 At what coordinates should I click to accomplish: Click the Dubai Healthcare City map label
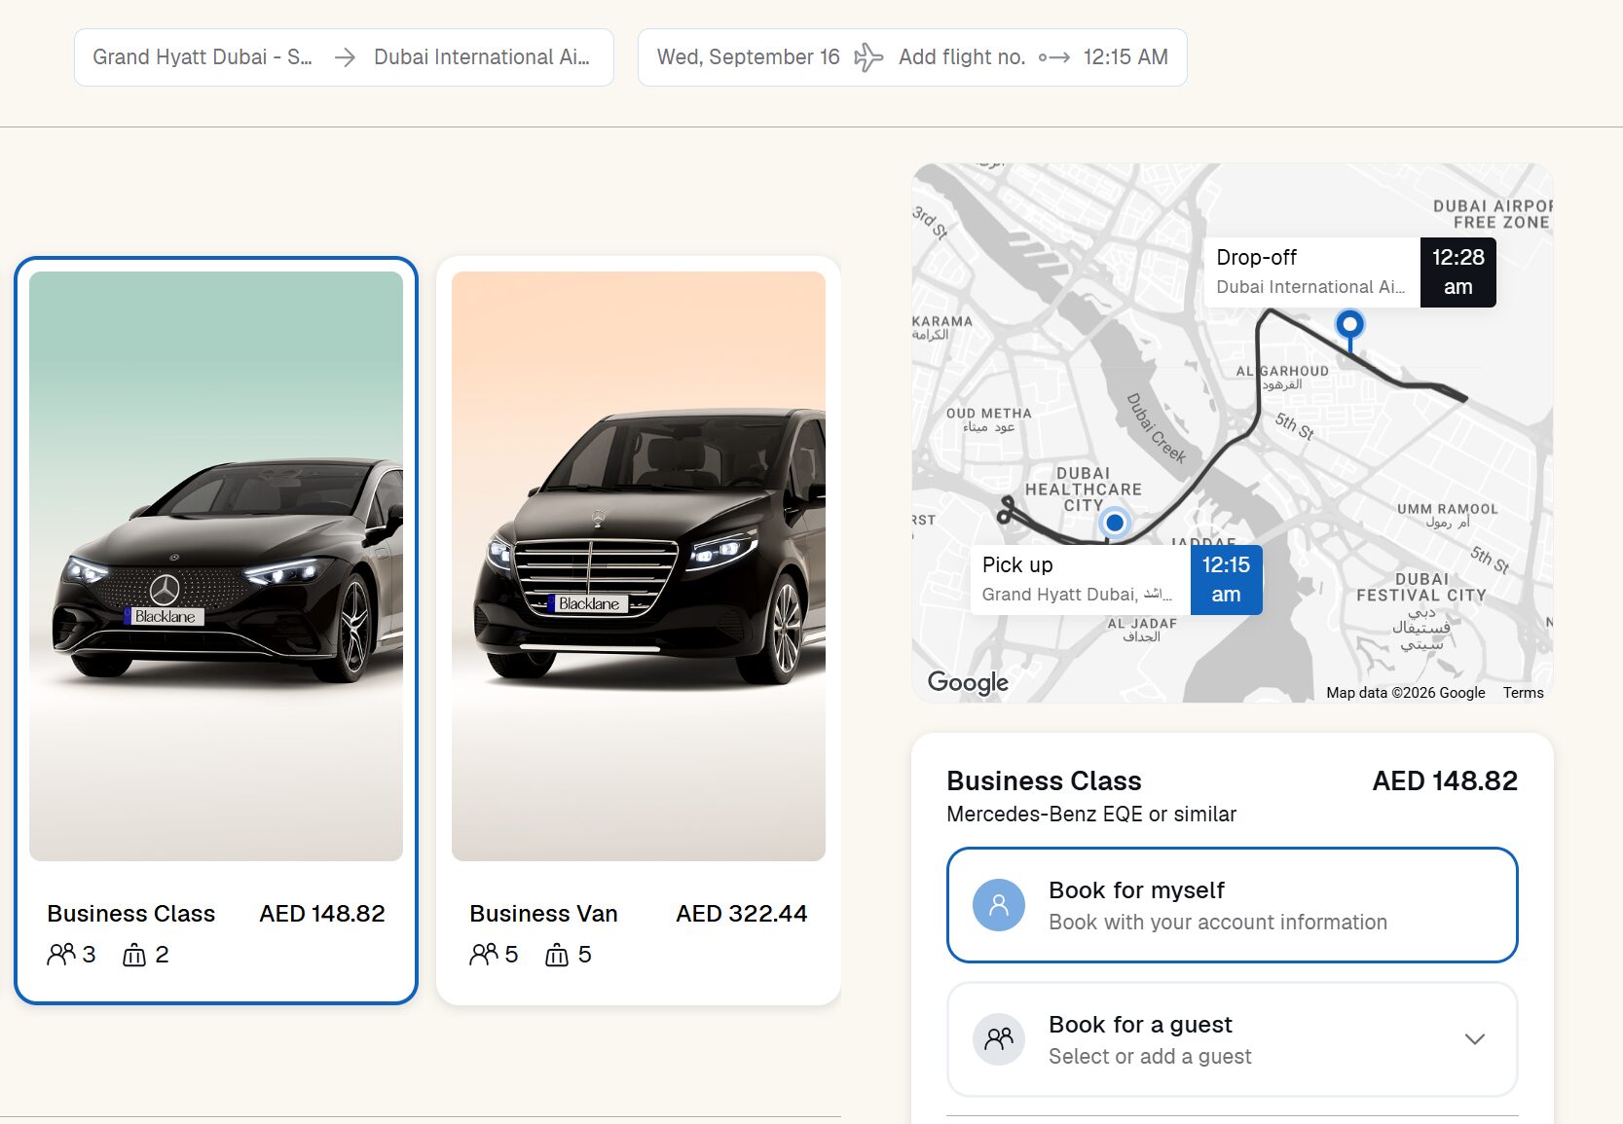[1084, 489]
